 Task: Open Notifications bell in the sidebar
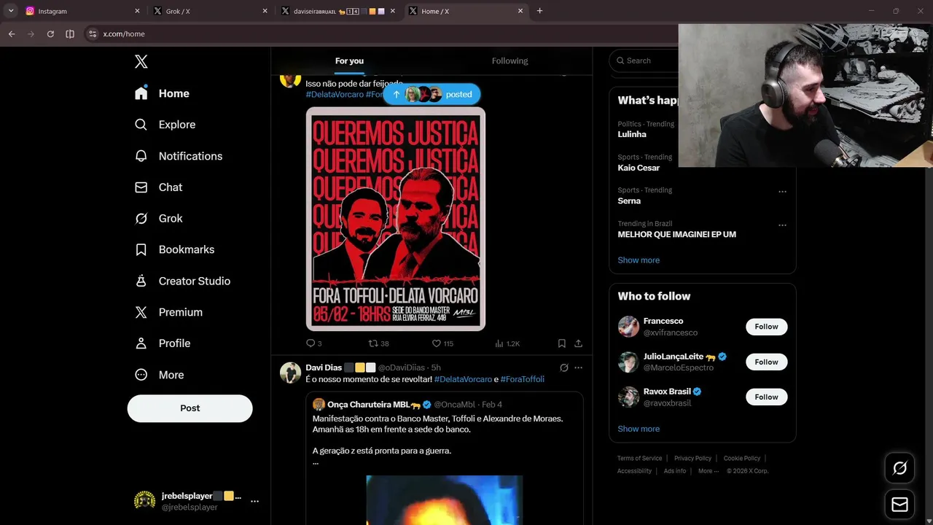[179, 156]
